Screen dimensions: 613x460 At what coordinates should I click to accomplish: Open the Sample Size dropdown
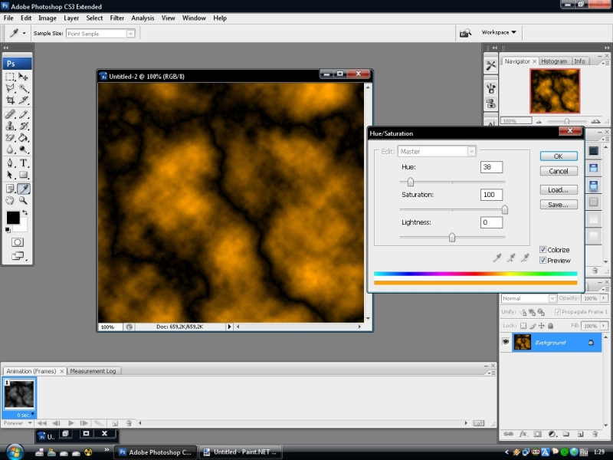click(131, 34)
